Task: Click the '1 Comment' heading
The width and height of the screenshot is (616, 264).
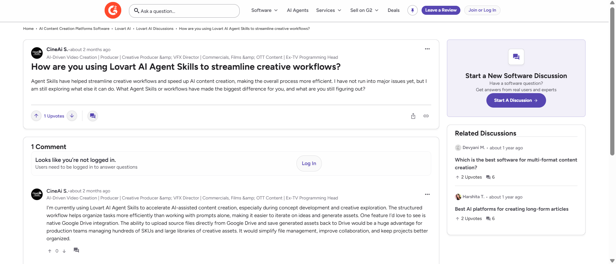Action: coord(49,147)
